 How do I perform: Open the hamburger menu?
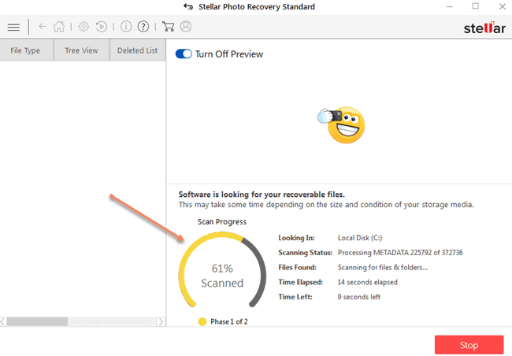click(x=13, y=27)
